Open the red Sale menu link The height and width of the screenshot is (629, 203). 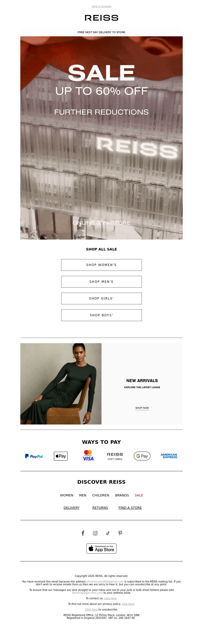coord(139,495)
